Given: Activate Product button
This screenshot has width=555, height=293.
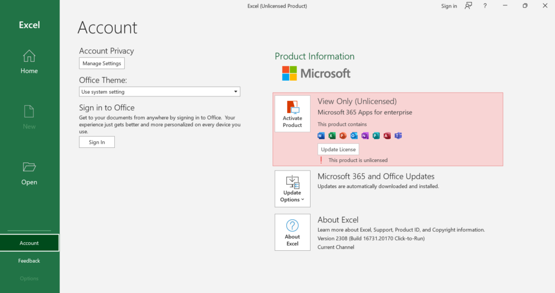Looking at the screenshot, I should click(x=292, y=114).
